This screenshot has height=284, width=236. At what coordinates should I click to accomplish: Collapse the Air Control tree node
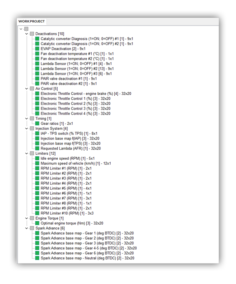27,89
